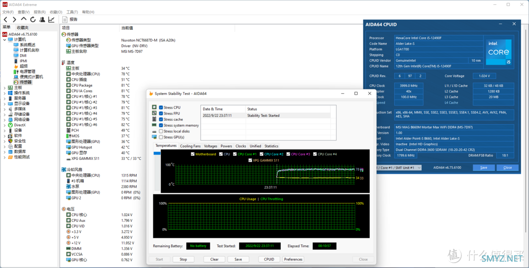
Task: Collapse the 计算机 tree node
Action: coord(4,40)
